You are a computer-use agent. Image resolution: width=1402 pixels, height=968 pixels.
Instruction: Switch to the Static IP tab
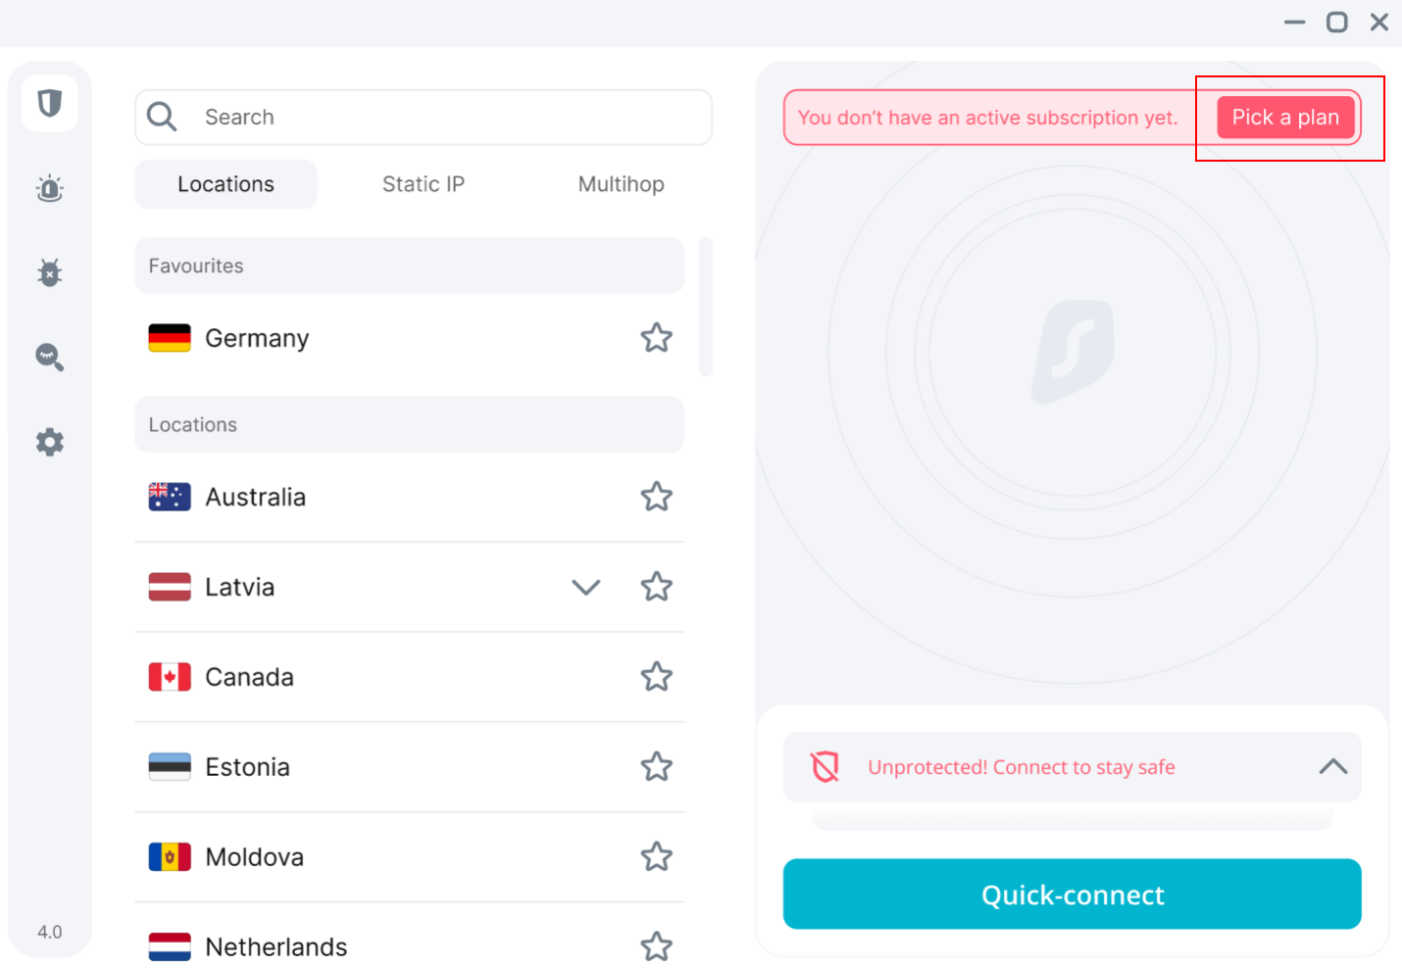(424, 184)
